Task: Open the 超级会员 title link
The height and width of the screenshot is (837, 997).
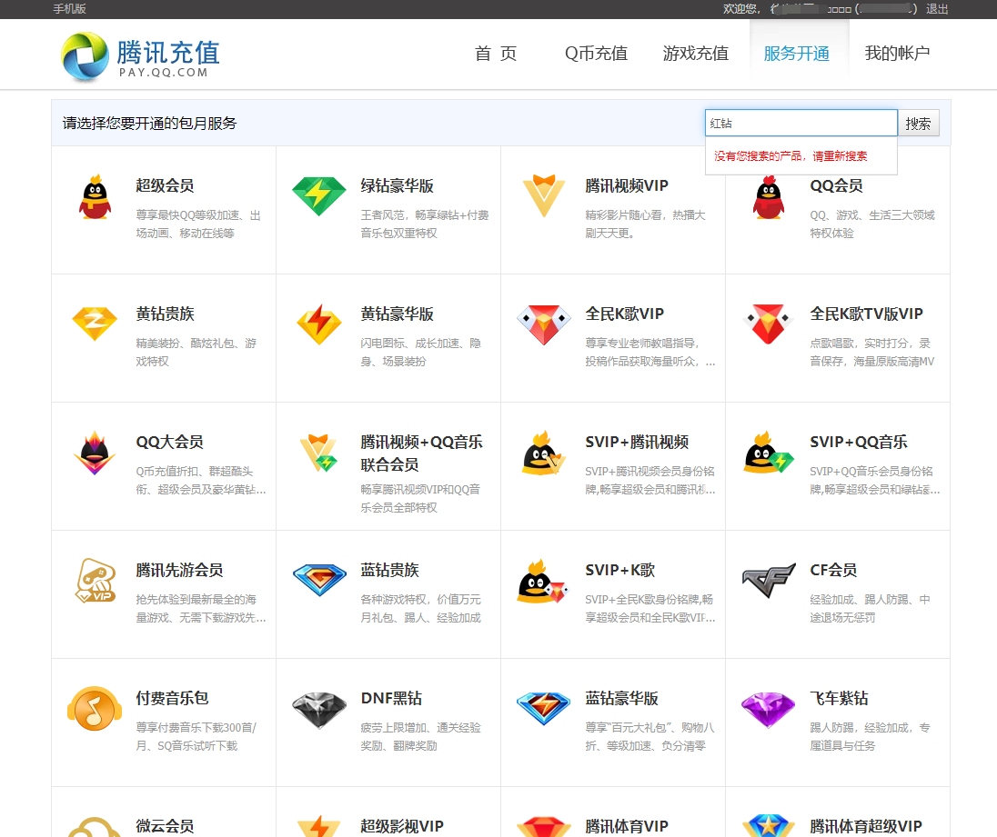Action: tap(165, 185)
